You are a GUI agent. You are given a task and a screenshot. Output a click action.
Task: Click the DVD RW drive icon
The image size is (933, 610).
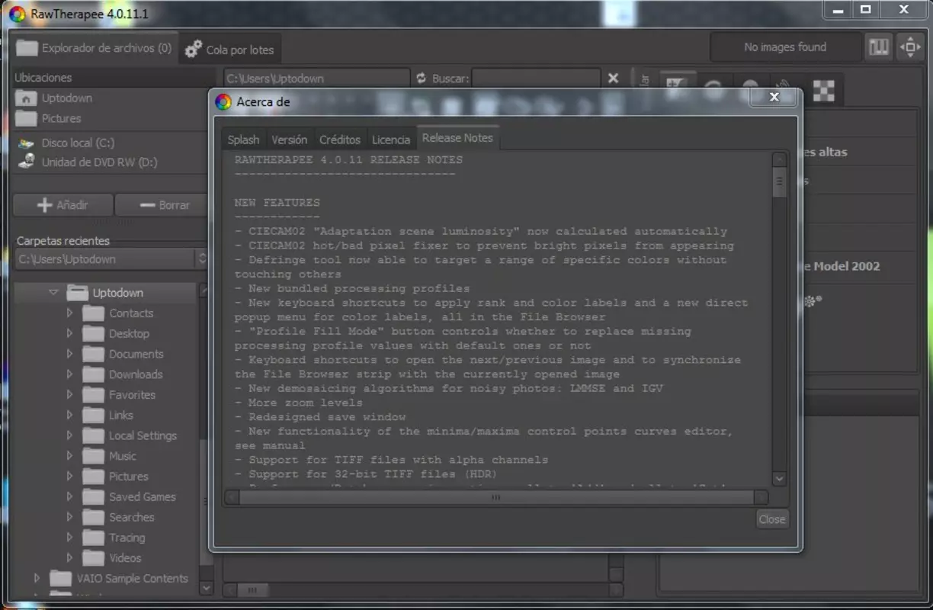[27, 161]
